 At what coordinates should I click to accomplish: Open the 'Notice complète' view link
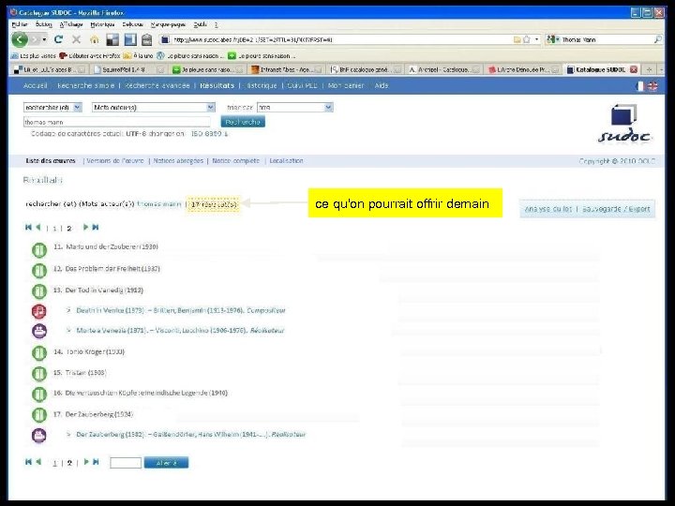pos(236,161)
